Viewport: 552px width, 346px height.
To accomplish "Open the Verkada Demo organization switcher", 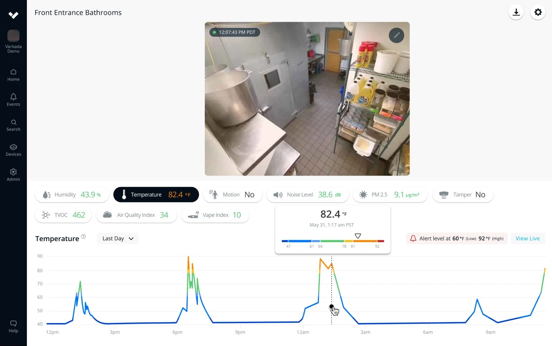I will [13, 41].
